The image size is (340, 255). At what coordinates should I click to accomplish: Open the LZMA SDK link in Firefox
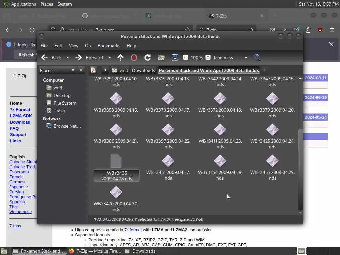21,116
